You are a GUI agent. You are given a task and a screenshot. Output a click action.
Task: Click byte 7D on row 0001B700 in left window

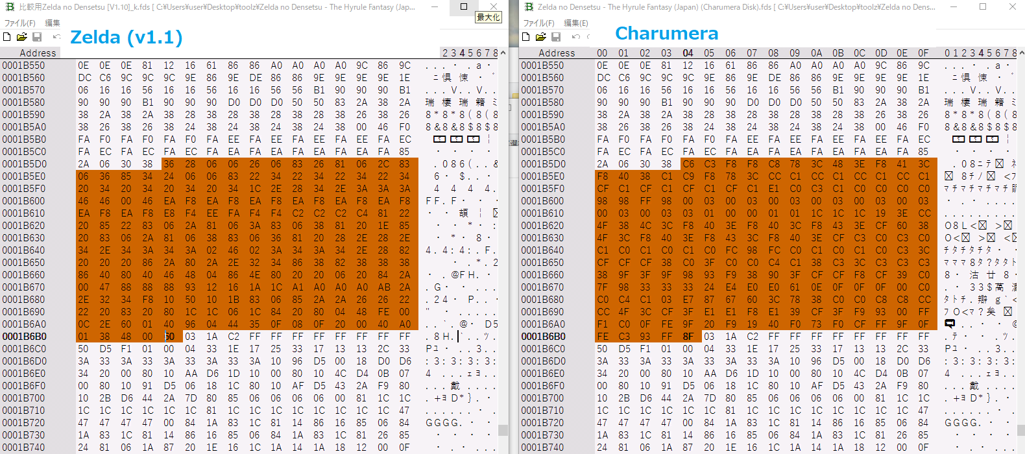(x=190, y=398)
